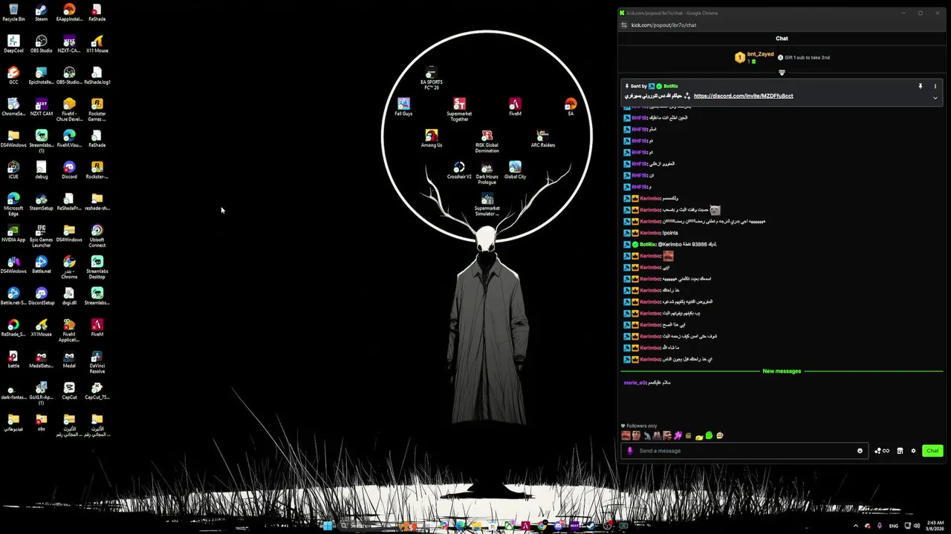Select the FiveM icon in circle

[515, 107]
